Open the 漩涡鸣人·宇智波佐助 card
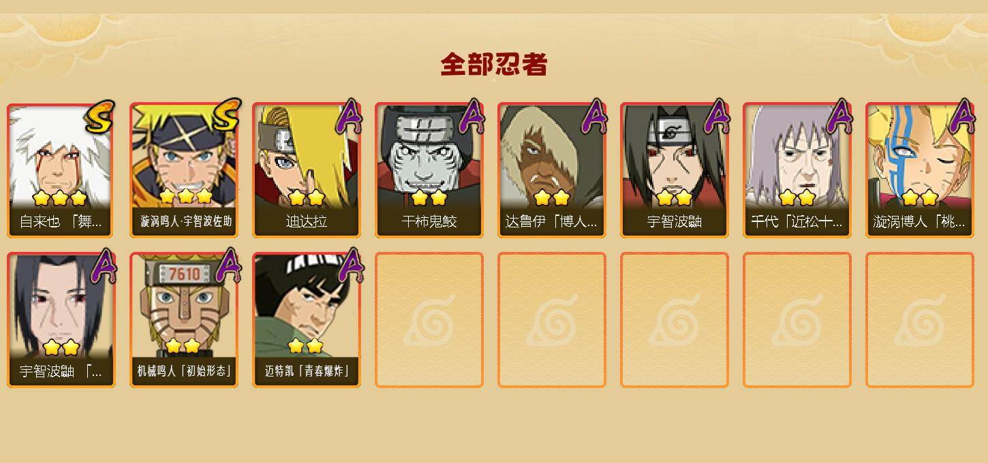This screenshot has height=463, width=988. click(184, 170)
